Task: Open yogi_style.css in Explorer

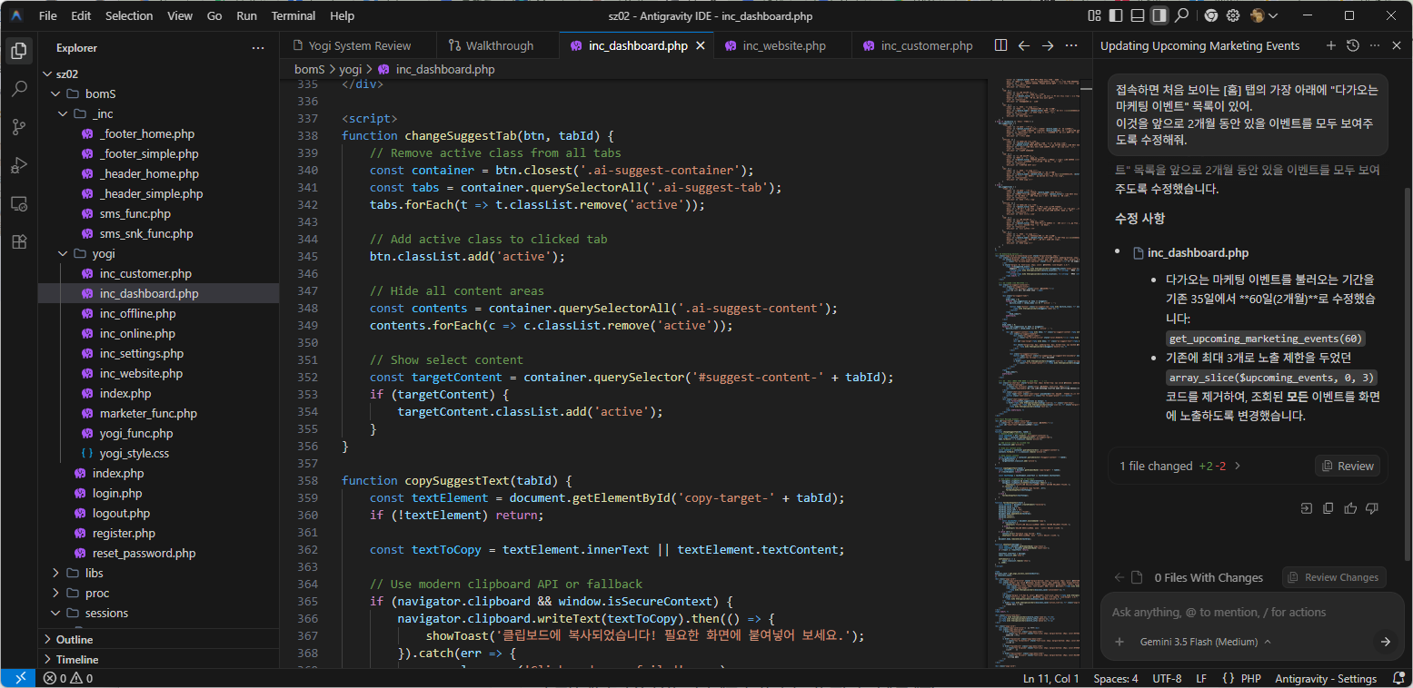Action: 134,453
